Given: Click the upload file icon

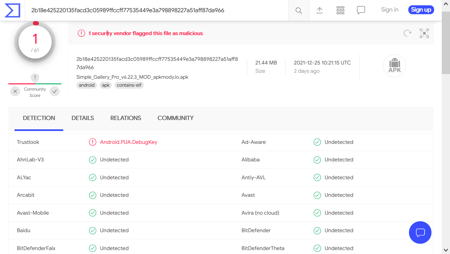Looking at the screenshot, I should tap(320, 10).
